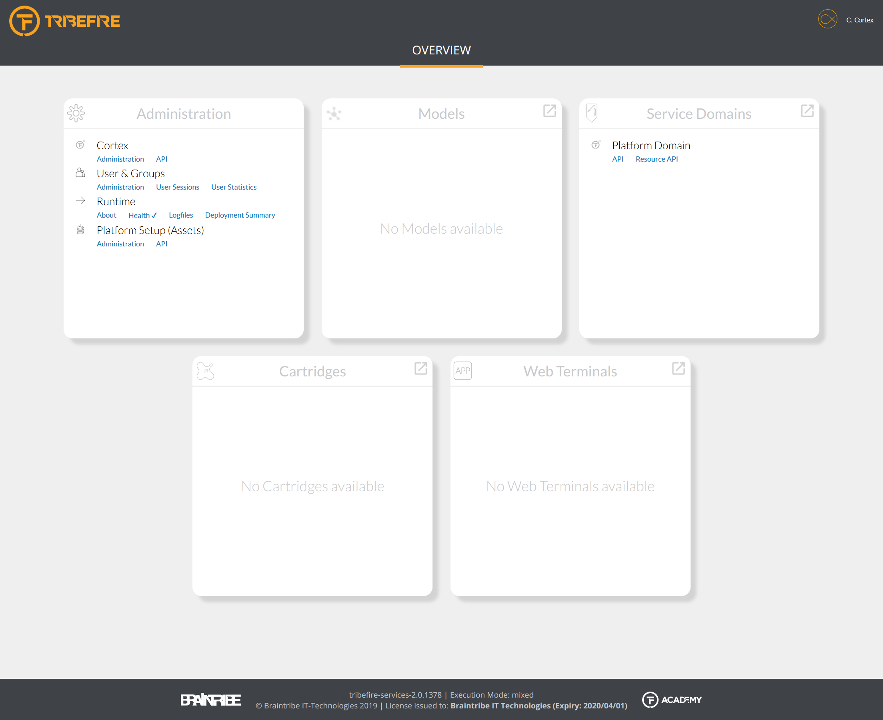Open Web Terminals external link icon
883x720 pixels.
pos(678,369)
